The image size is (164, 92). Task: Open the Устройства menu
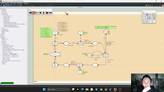point(20,3)
